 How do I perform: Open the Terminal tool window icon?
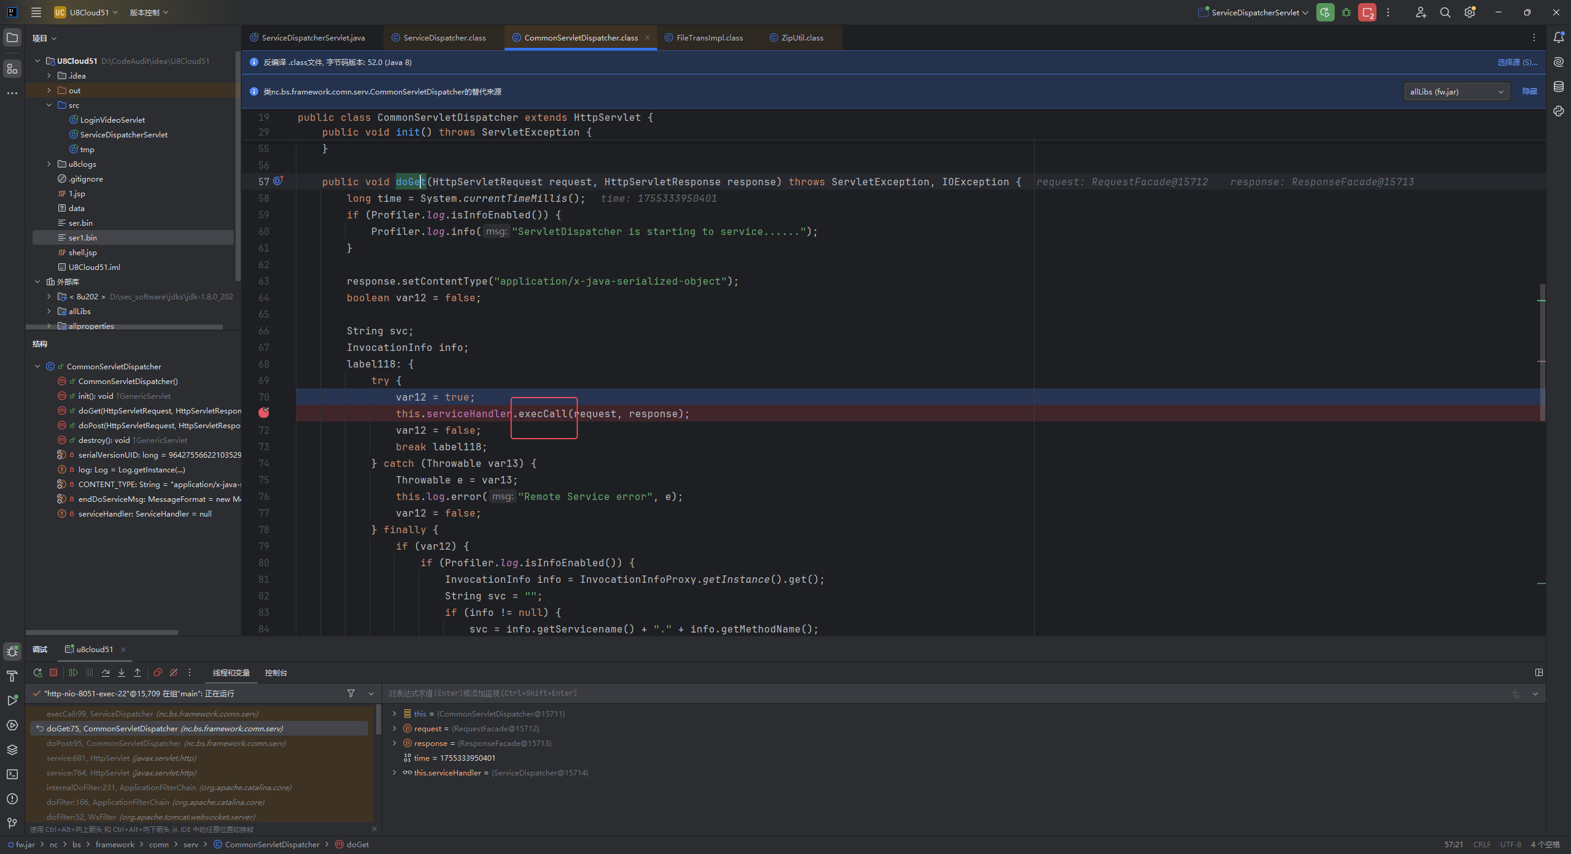click(12, 774)
